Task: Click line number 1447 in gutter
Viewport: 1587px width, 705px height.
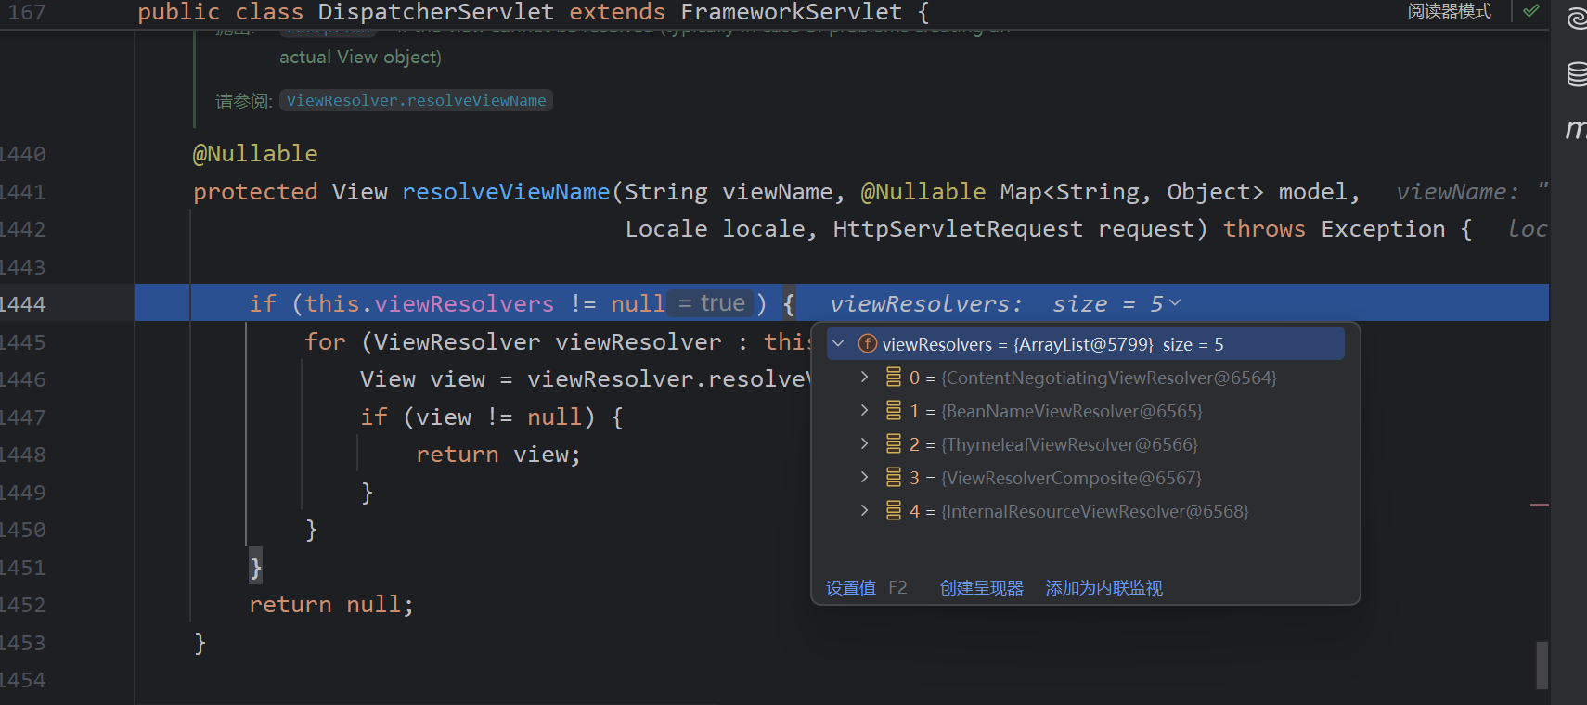Action: coord(22,417)
